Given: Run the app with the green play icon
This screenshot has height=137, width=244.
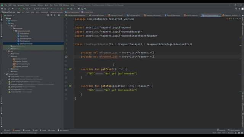Looking at the screenshot, I should pos(51,9).
